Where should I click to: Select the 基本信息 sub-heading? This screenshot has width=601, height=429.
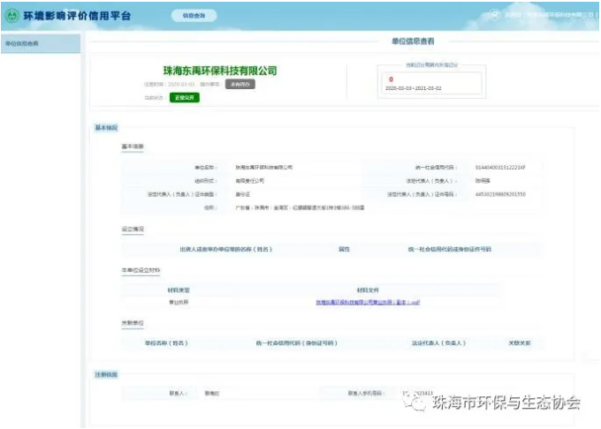[x=133, y=147]
